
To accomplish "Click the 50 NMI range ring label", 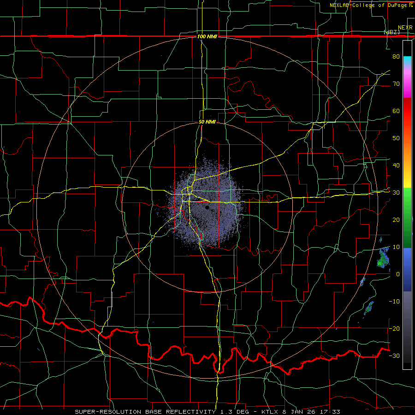I will point(207,122).
